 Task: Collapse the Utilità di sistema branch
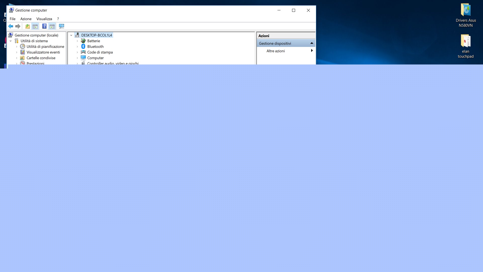pyautogui.click(x=11, y=41)
